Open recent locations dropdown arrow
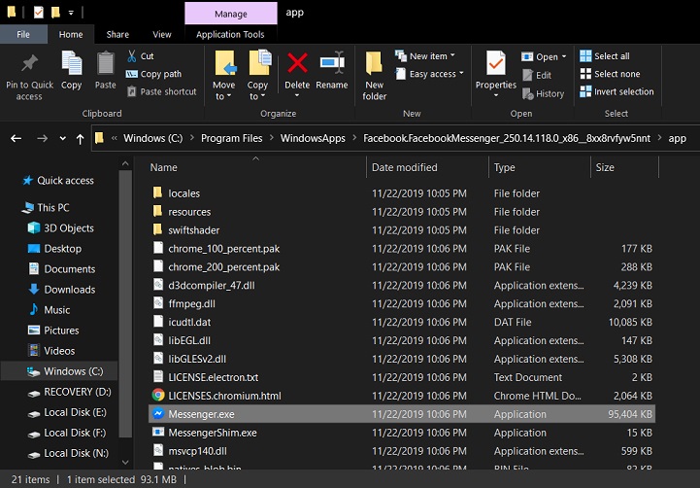 click(62, 139)
